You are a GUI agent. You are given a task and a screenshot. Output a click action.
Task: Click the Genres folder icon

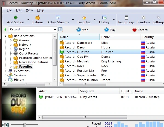[x=16, y=40]
